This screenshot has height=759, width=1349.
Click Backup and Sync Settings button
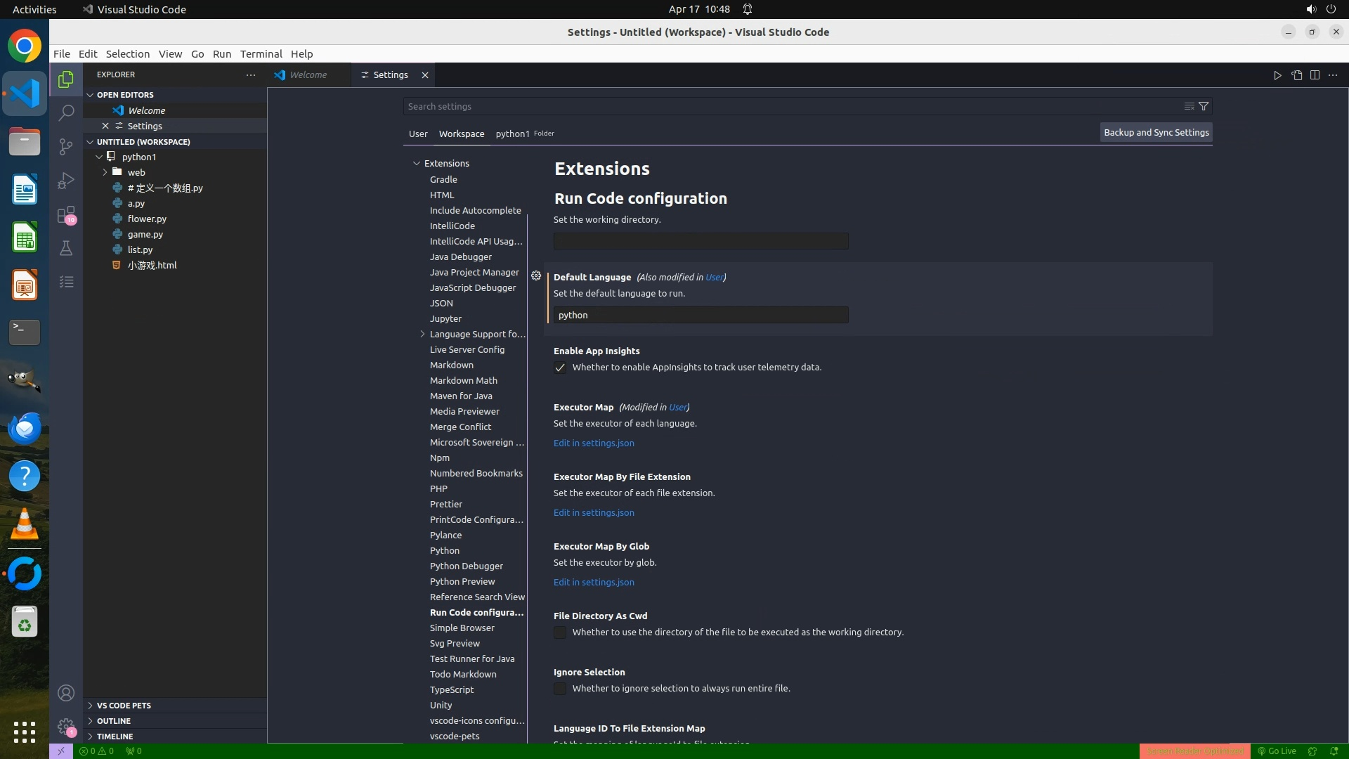(x=1156, y=132)
